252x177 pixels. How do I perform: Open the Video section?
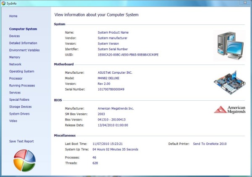tap(13, 121)
